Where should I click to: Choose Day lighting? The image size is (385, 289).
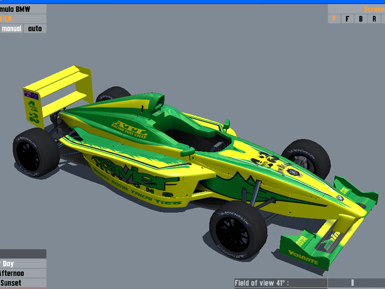[x=23, y=264]
